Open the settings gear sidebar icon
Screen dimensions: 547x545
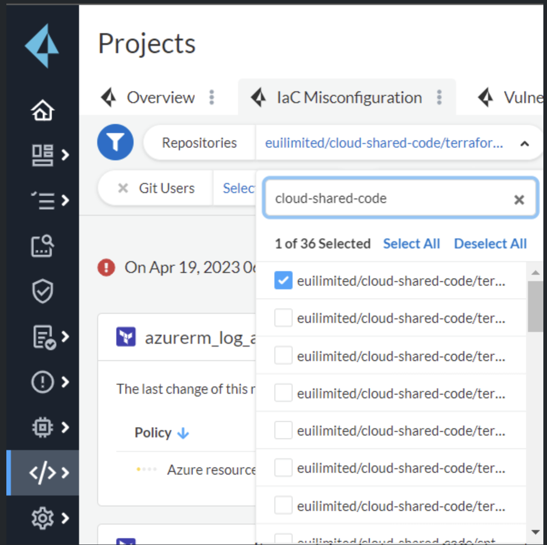coord(42,518)
